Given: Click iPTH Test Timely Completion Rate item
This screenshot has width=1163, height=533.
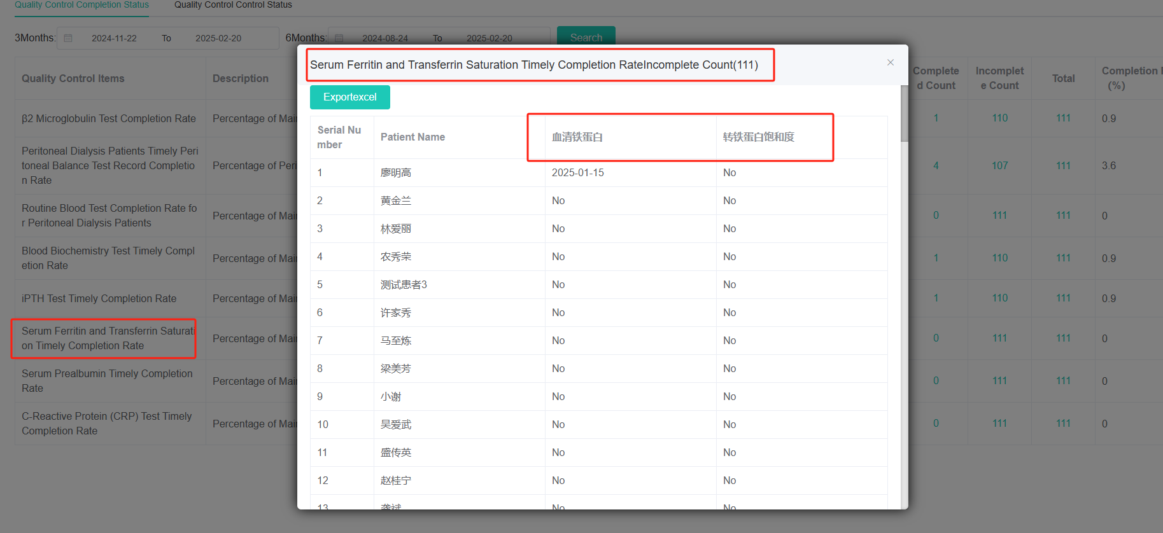Looking at the screenshot, I should (x=99, y=298).
